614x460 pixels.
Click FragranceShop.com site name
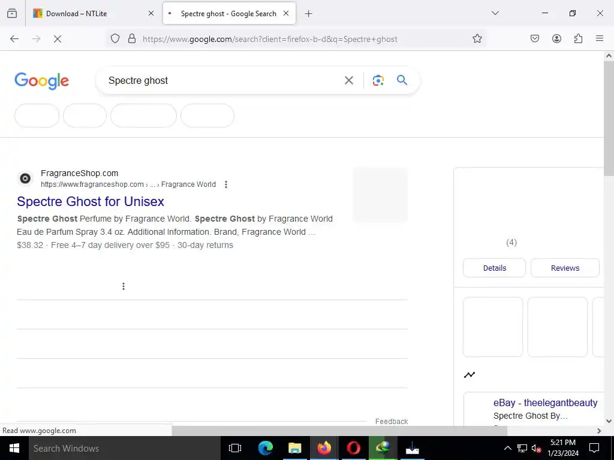click(80, 173)
